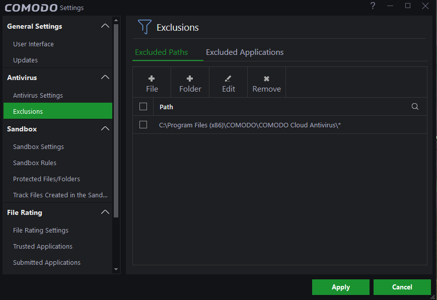Collapse the General Settings section
Viewport: 437px width, 300px height.
[x=105, y=26]
